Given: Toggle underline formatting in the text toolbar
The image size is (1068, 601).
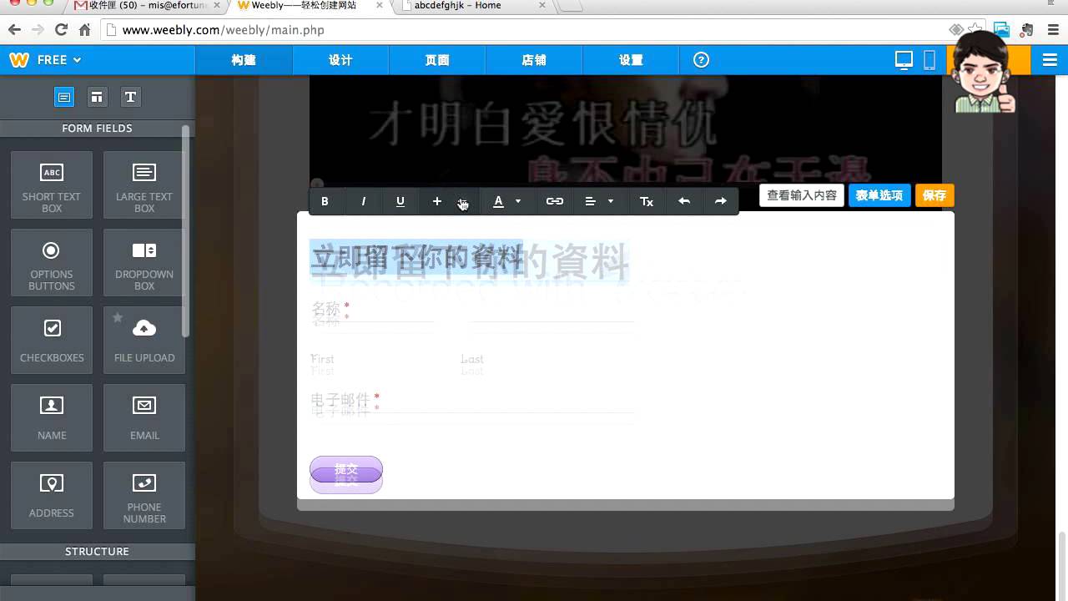Looking at the screenshot, I should coord(400,201).
